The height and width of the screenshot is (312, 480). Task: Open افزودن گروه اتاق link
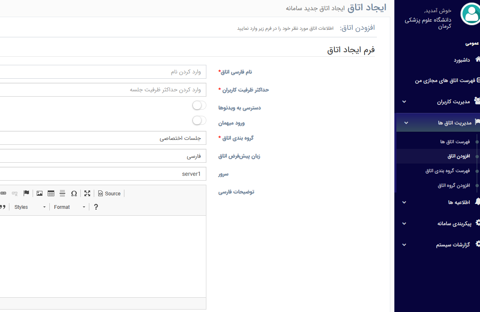(x=453, y=186)
